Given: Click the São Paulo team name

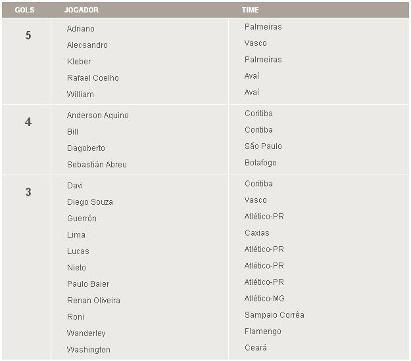Looking at the screenshot, I should point(263,146).
